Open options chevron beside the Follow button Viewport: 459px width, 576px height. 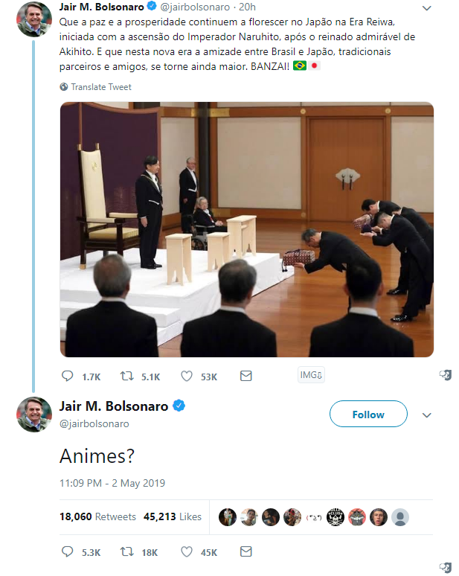[427, 415]
